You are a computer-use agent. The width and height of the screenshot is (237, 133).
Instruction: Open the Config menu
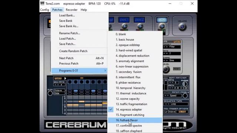tap(44, 10)
